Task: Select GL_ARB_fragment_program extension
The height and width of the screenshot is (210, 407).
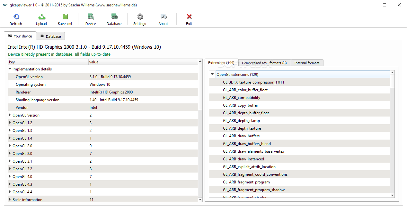Action: coord(299,182)
